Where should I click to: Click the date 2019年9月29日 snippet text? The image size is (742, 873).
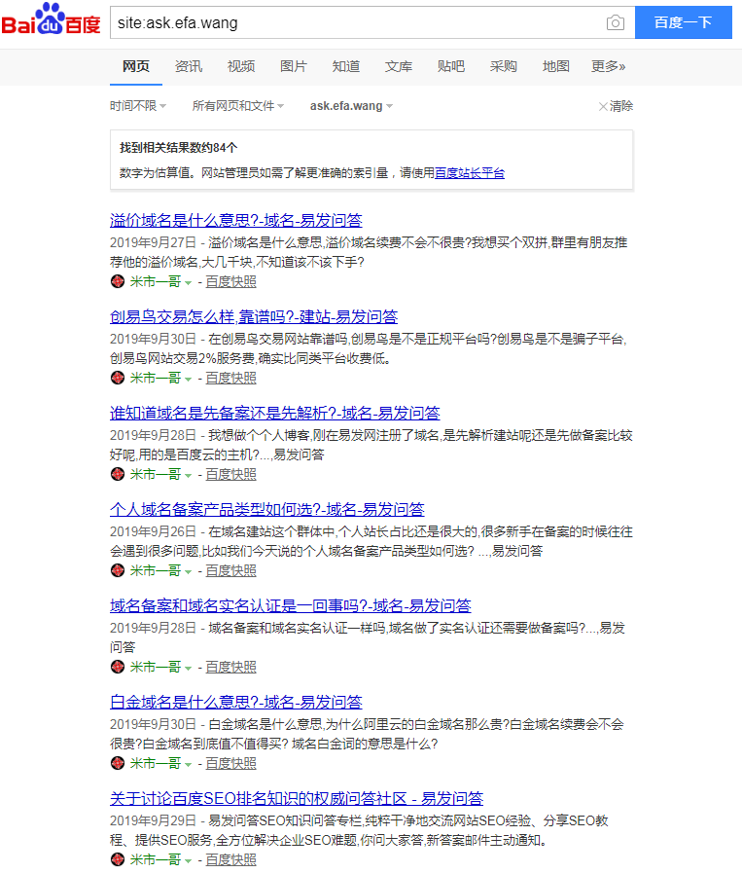click(153, 820)
